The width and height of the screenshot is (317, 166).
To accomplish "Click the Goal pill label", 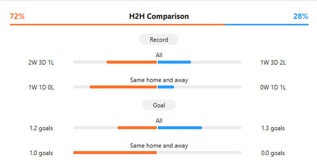I will pyautogui.click(x=159, y=105).
